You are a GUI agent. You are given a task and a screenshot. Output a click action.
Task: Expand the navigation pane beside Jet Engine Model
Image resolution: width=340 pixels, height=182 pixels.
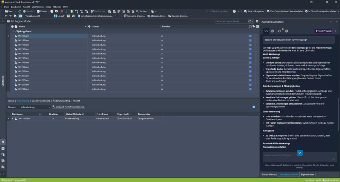pos(3,21)
